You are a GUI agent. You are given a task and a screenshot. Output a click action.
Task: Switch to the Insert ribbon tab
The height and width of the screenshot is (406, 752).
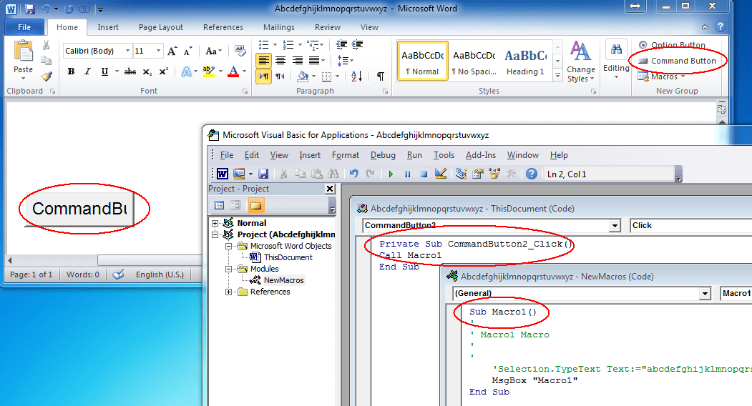click(108, 27)
